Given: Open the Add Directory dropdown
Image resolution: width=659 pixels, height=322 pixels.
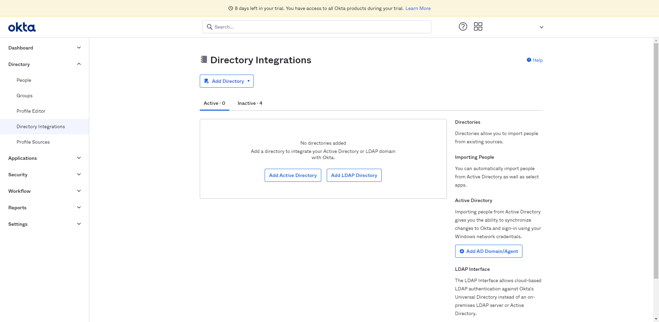Looking at the screenshot, I should tap(227, 81).
